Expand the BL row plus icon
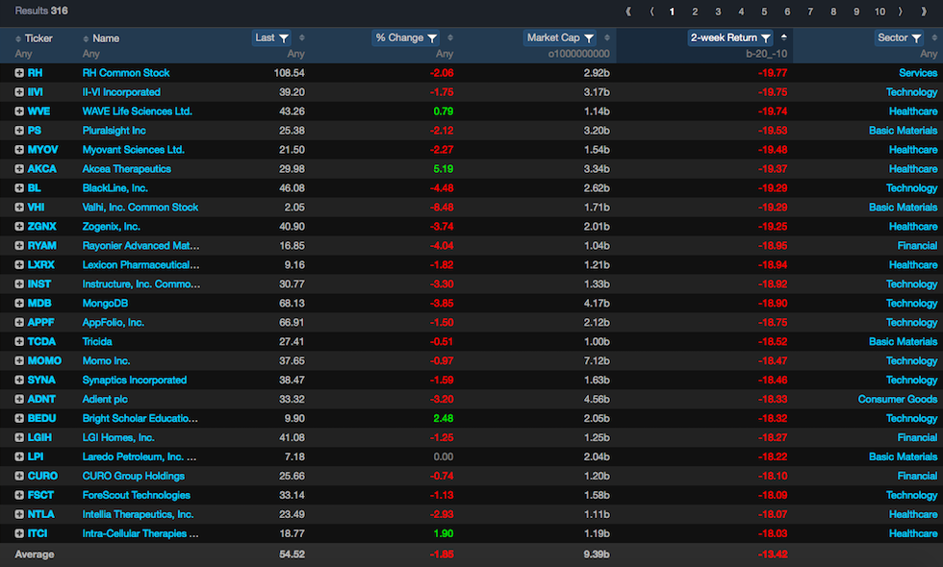Viewport: 943px width, 567px height. click(19, 188)
